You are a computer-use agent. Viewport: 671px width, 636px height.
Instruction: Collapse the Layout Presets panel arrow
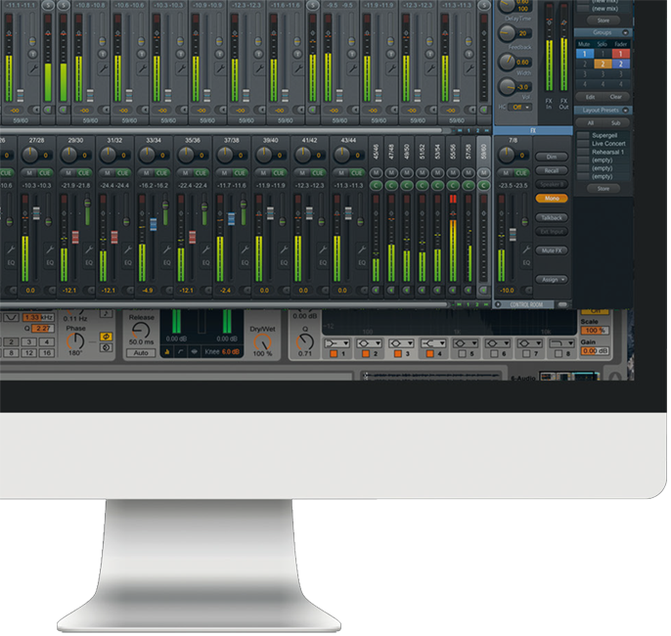(625, 111)
